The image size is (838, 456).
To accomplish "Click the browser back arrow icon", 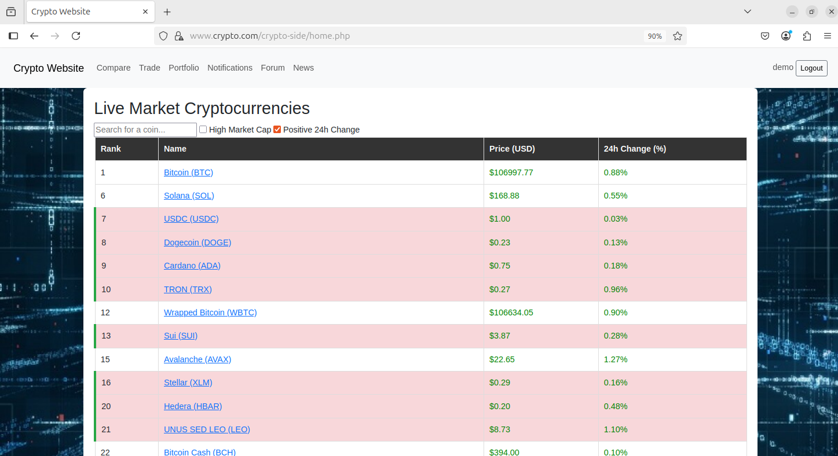I will [x=34, y=36].
